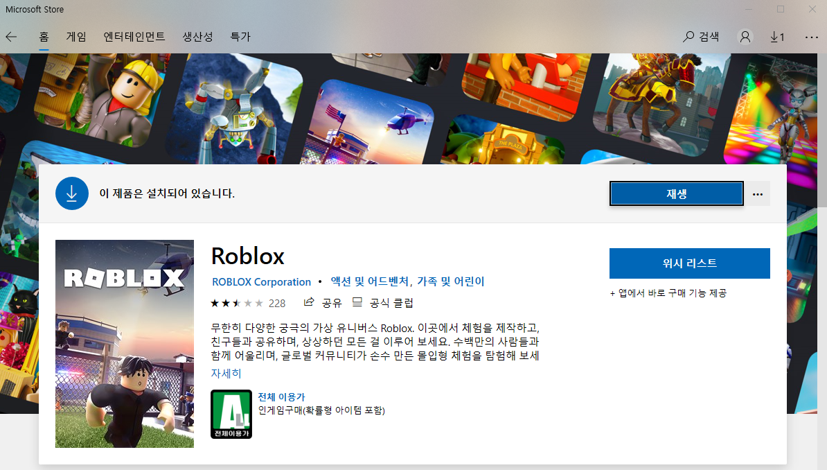Click the Roblox app title text
Viewport: 827px width, 470px height.
point(248,256)
